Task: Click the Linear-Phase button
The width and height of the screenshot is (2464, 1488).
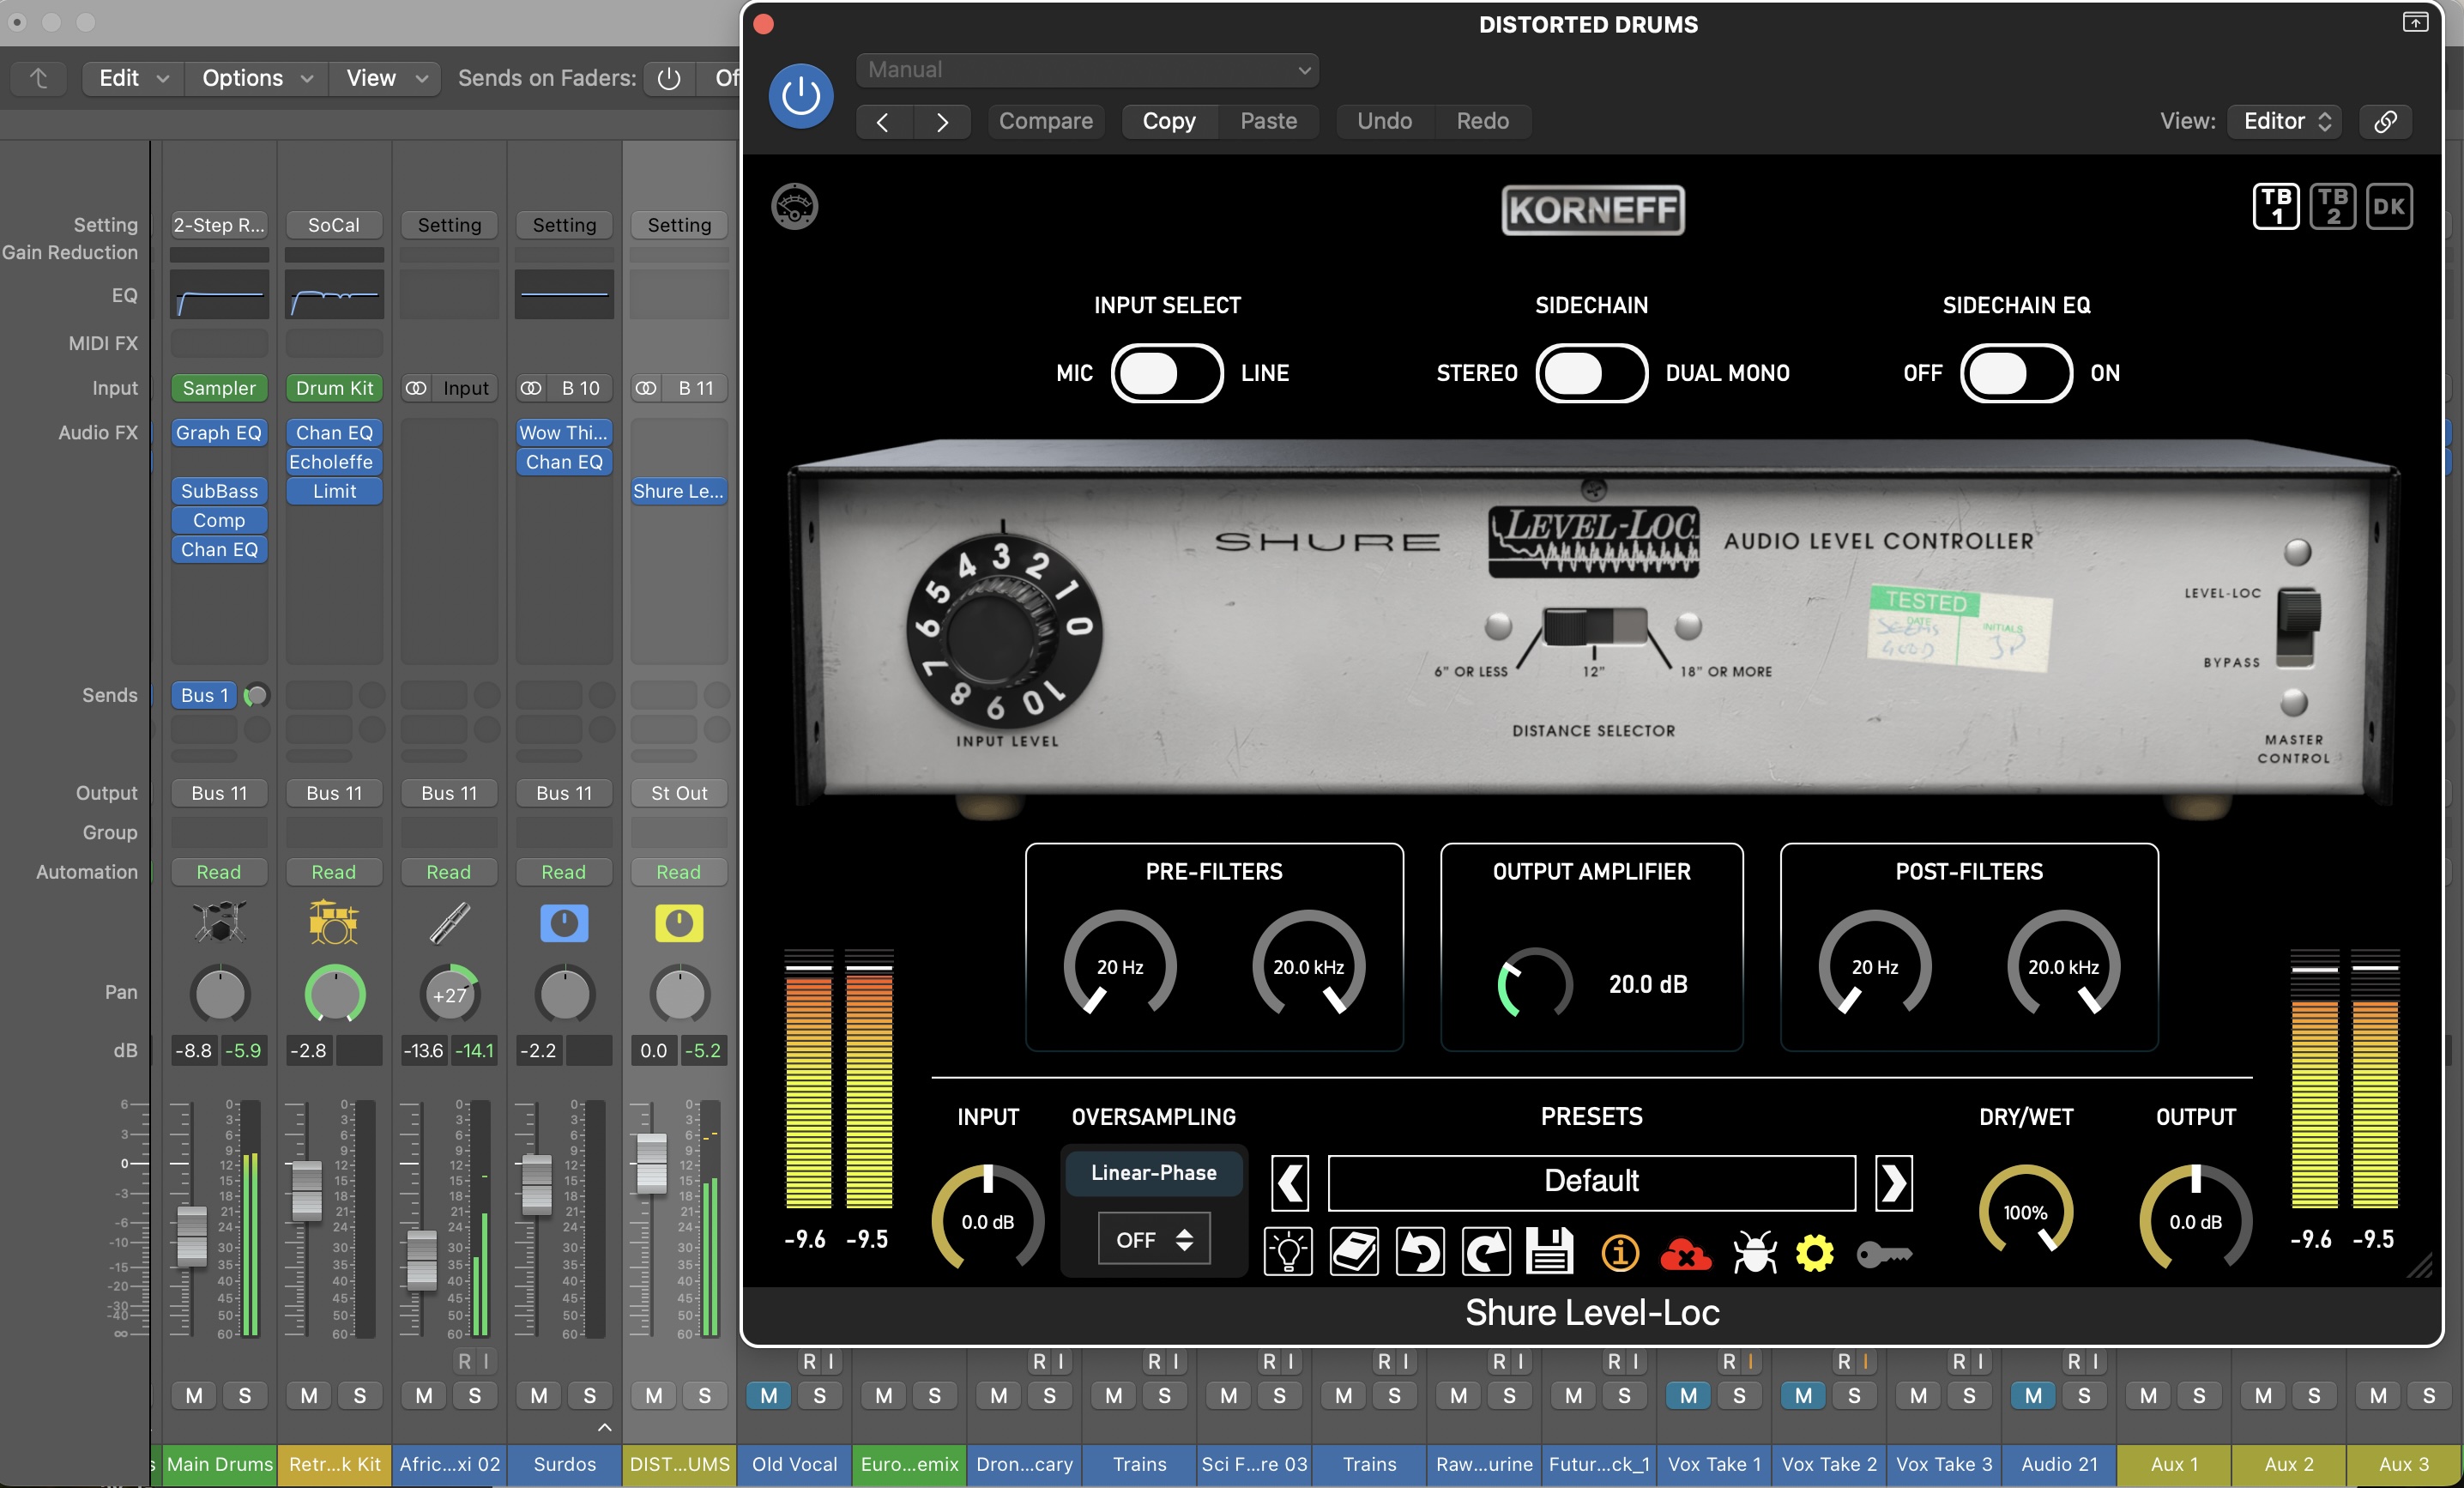Action: [1153, 1172]
